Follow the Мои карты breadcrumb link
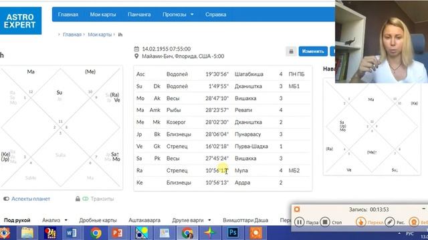Screen dimensions: 428x240 (x=100, y=35)
